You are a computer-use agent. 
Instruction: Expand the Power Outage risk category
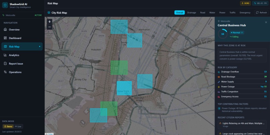242,87
